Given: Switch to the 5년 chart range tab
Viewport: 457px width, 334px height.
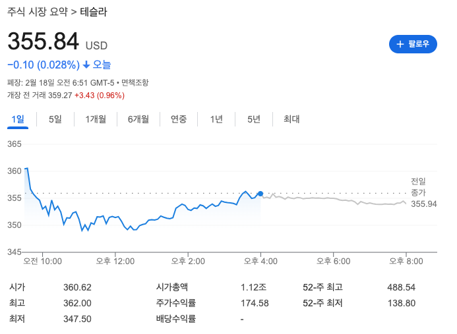Looking at the screenshot, I should point(254,119).
